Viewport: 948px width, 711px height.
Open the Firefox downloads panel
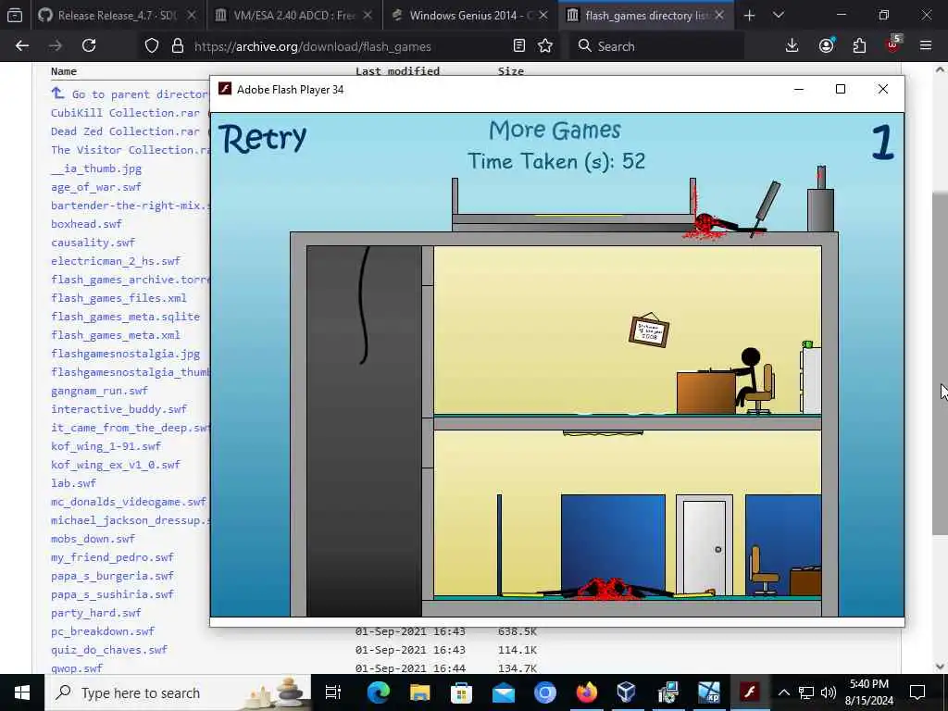coord(792,46)
